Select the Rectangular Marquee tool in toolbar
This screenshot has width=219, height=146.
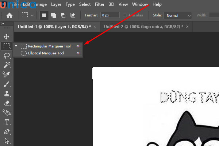point(7,46)
